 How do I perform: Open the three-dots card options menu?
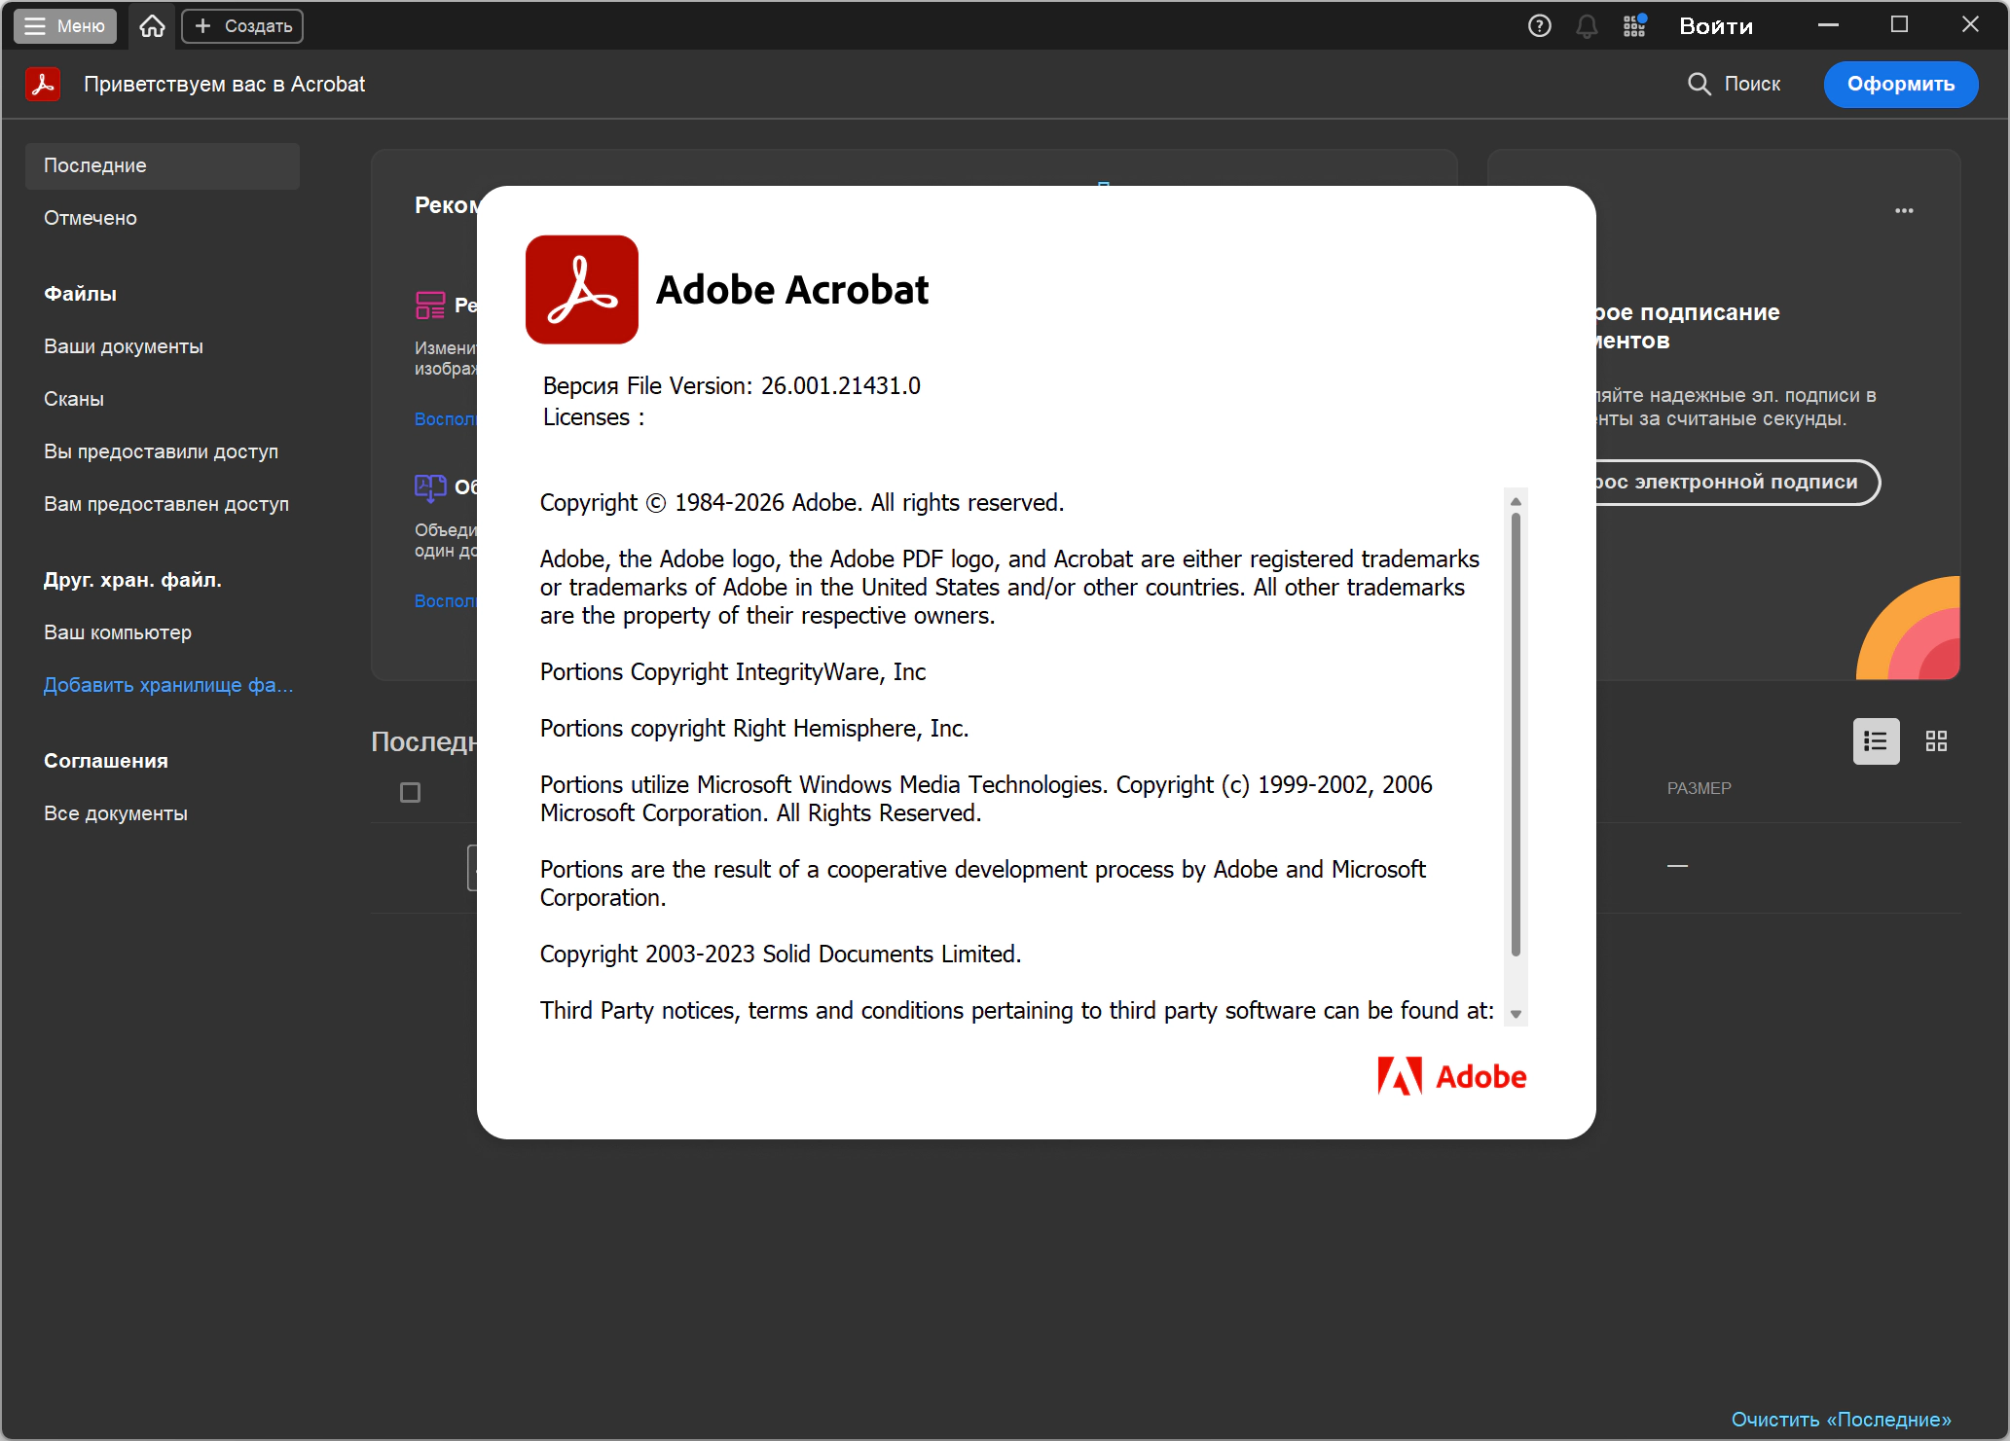click(1904, 210)
